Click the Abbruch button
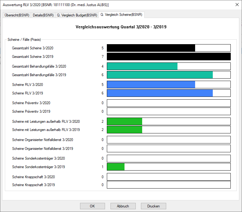Viewport: 242px width, 212px height. point(123,206)
